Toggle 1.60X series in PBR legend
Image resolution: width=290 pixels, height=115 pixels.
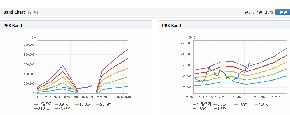199,109
